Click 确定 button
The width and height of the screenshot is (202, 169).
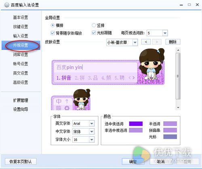133,161
